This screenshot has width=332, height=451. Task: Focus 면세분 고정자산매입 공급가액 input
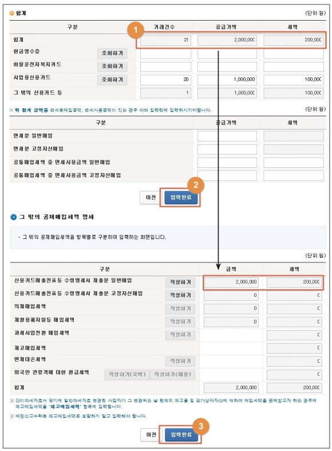227,149
